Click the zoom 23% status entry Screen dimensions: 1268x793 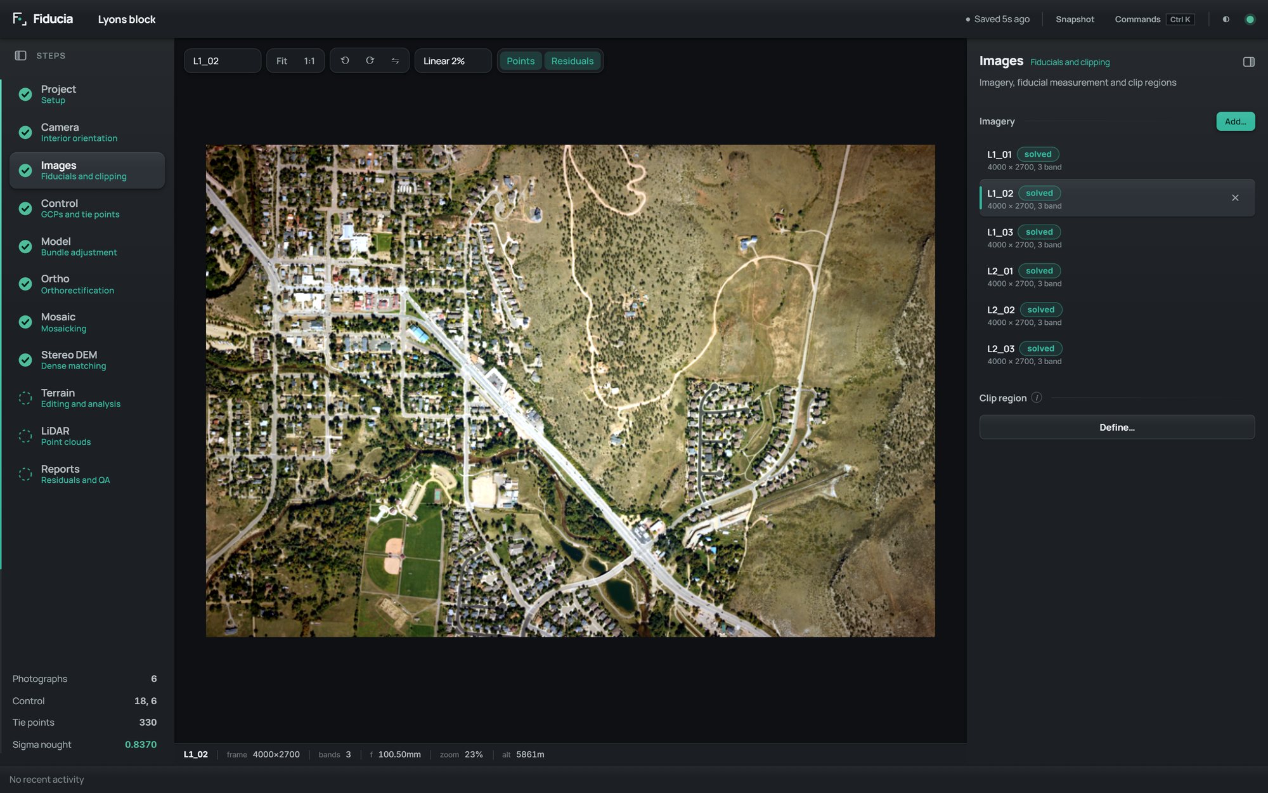462,755
